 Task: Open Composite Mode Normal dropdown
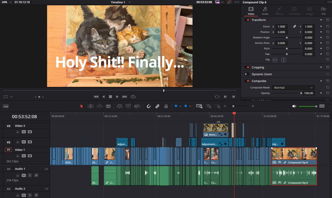pyautogui.click(x=293, y=88)
